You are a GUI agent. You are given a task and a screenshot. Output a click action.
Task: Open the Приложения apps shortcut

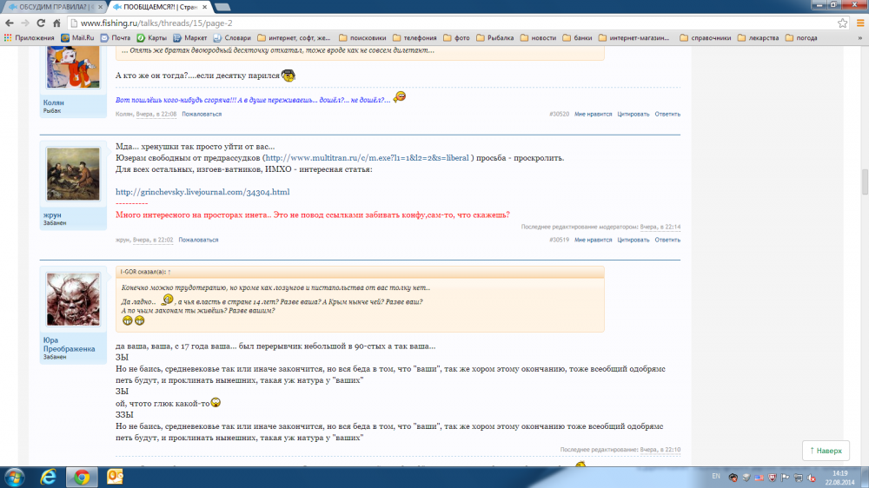point(30,38)
